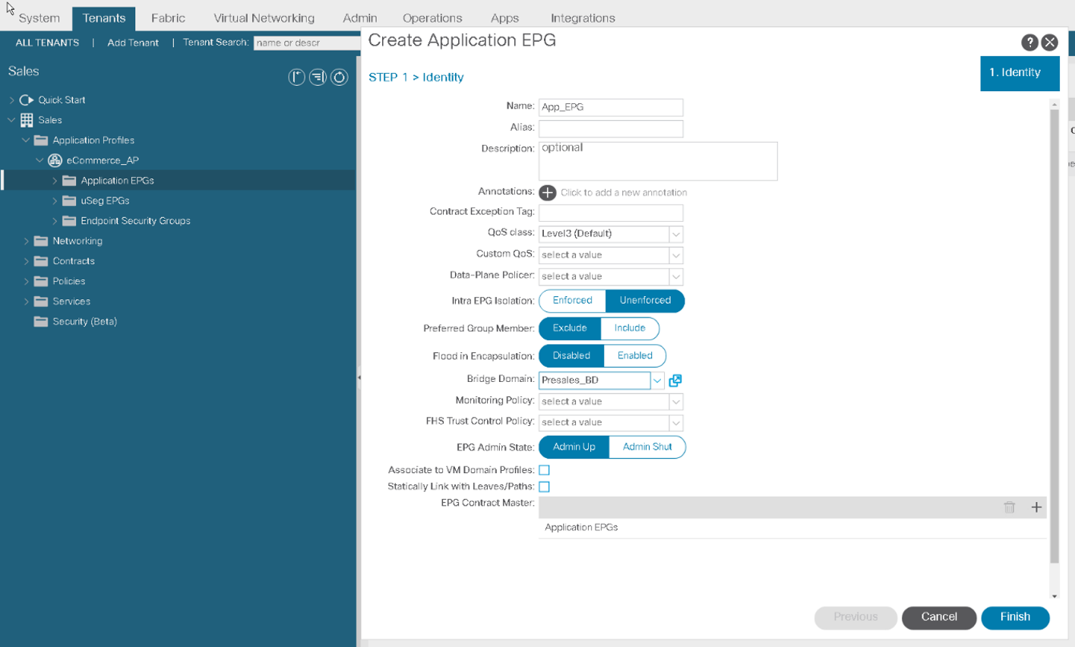Open the Bridge Domain dropdown arrow
This screenshot has height=647, width=1075.
658,380
